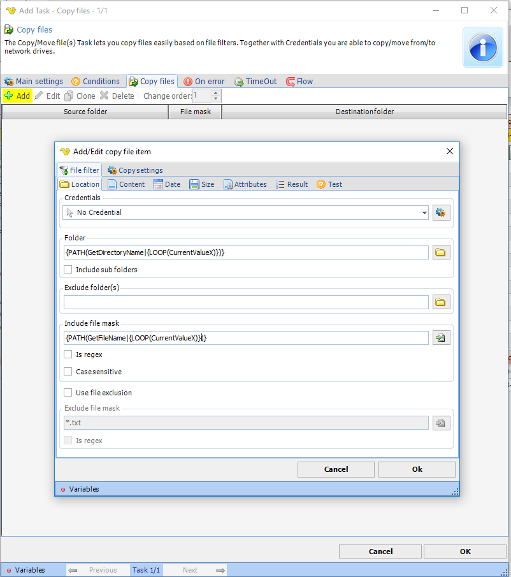Switch to the Copy settings tab

pyautogui.click(x=135, y=170)
